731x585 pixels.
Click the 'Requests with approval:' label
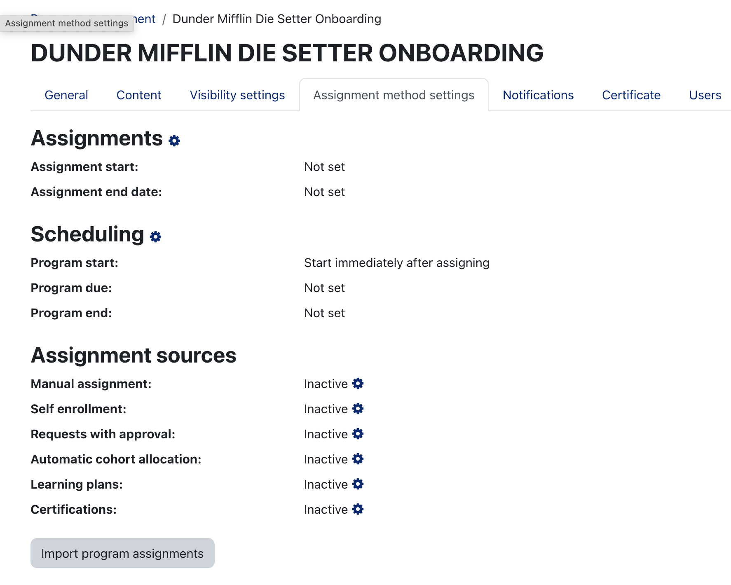click(x=103, y=434)
